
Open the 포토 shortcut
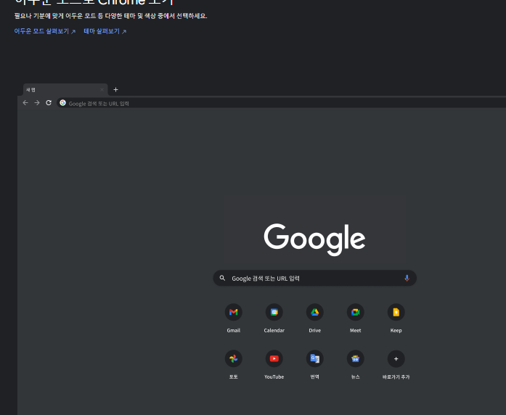click(x=234, y=358)
